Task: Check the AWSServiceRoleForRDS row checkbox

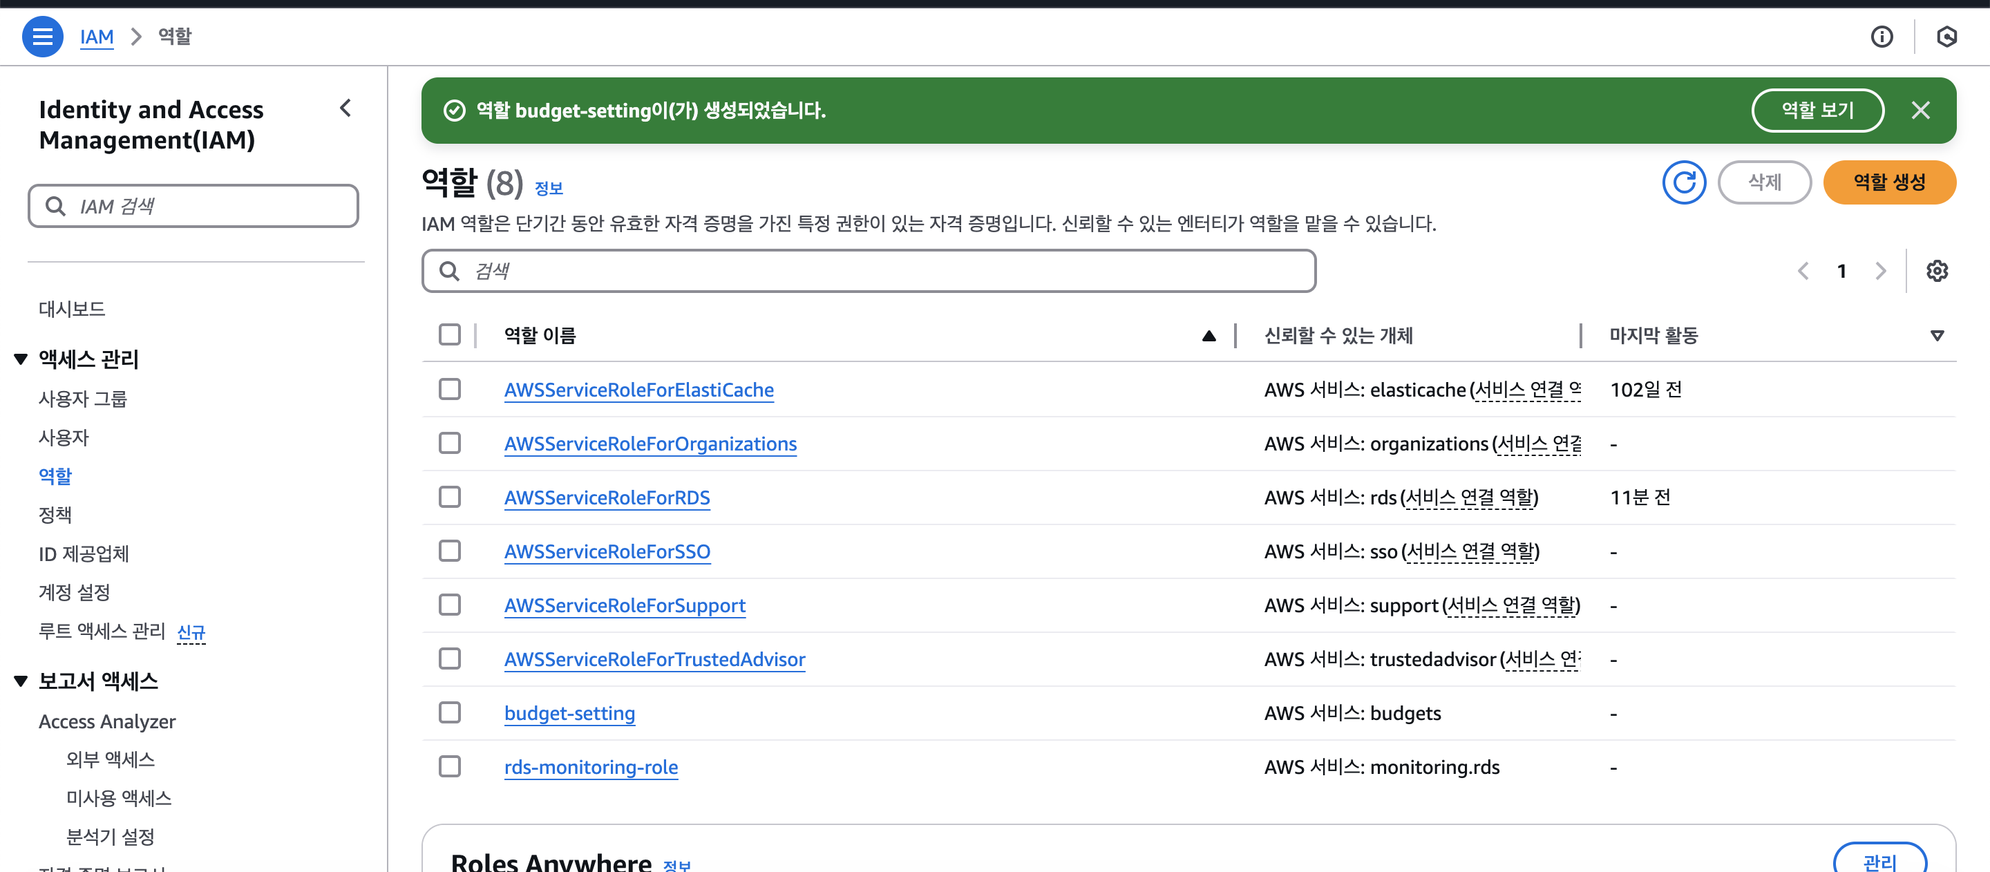Action: point(450,497)
